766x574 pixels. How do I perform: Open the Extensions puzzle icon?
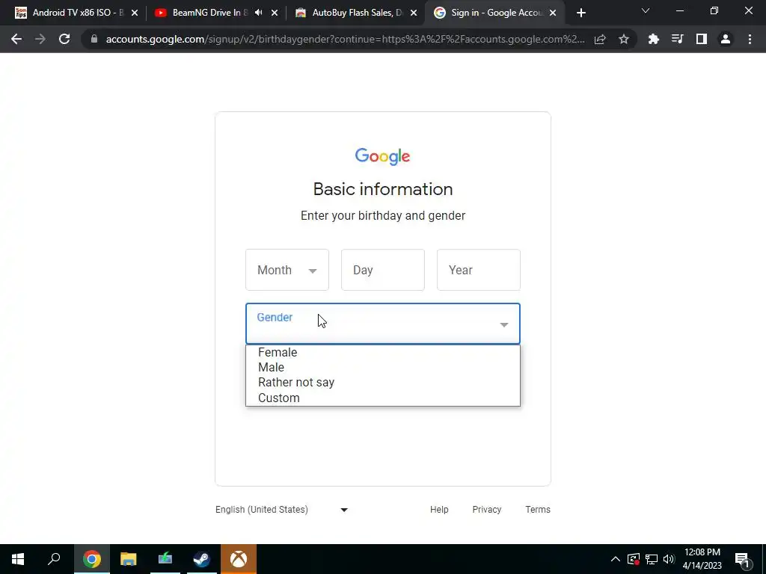point(654,39)
